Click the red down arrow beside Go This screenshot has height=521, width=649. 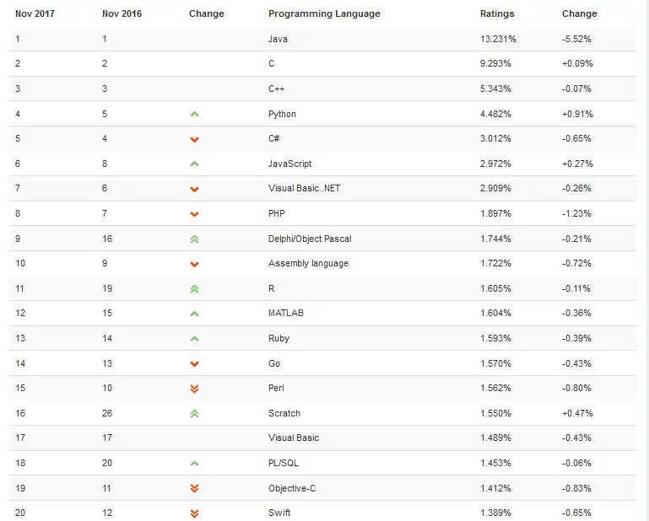point(195,364)
